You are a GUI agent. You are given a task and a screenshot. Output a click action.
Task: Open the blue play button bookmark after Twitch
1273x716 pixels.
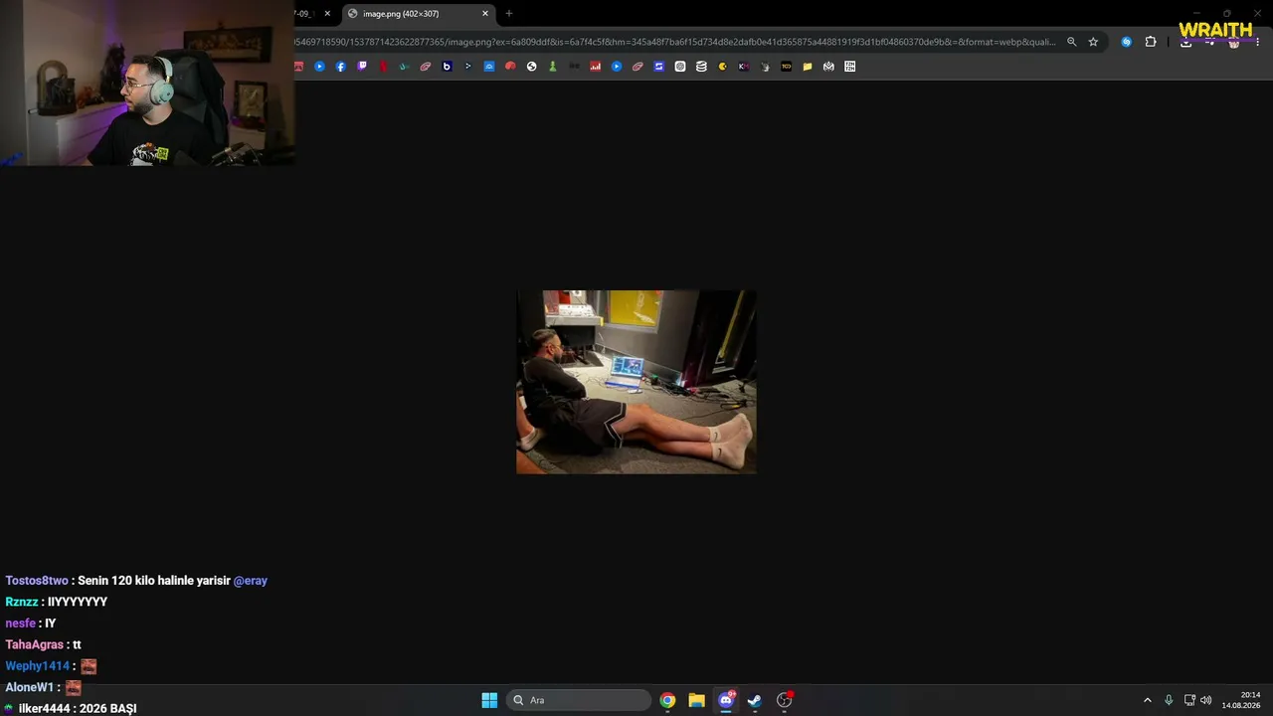617,67
